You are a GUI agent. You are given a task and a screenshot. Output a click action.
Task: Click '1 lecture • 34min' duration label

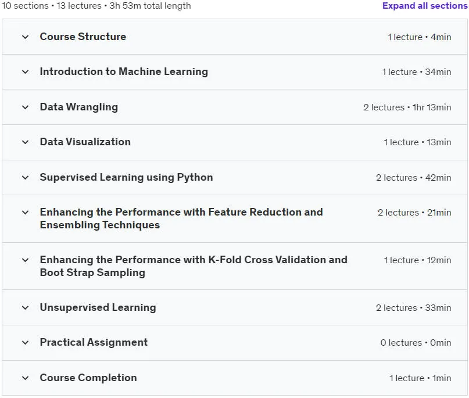[416, 72]
